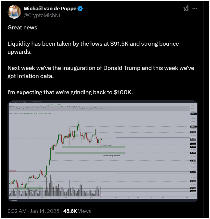Click the 104,087.7 price label
Image resolution: width=210 pixels, height=219 pixels.
click(x=193, y=127)
